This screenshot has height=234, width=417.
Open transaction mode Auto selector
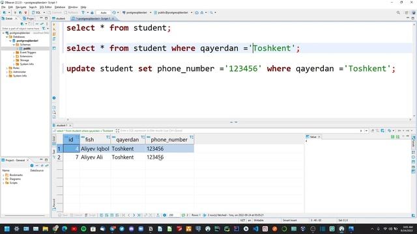pyautogui.click(x=104, y=12)
